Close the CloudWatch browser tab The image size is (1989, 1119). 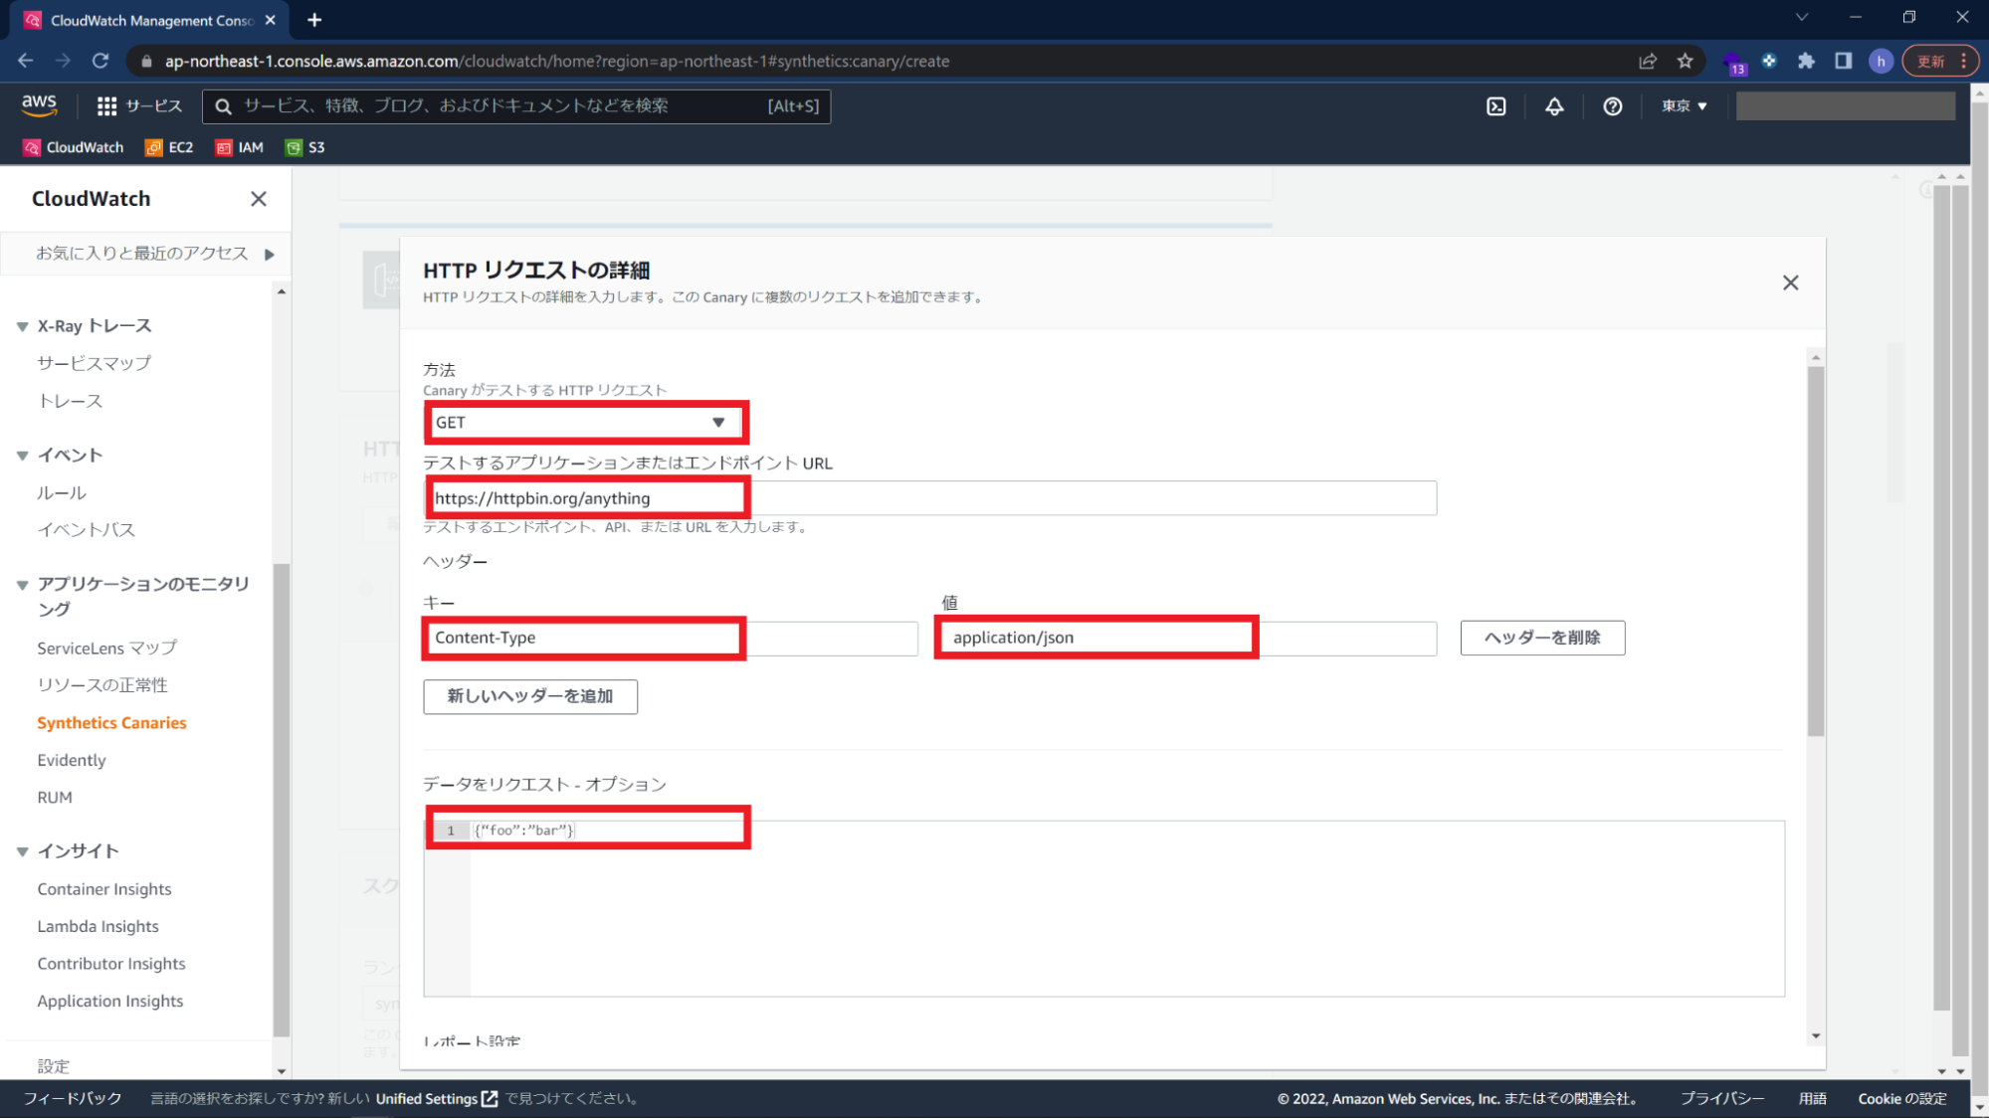271,20
